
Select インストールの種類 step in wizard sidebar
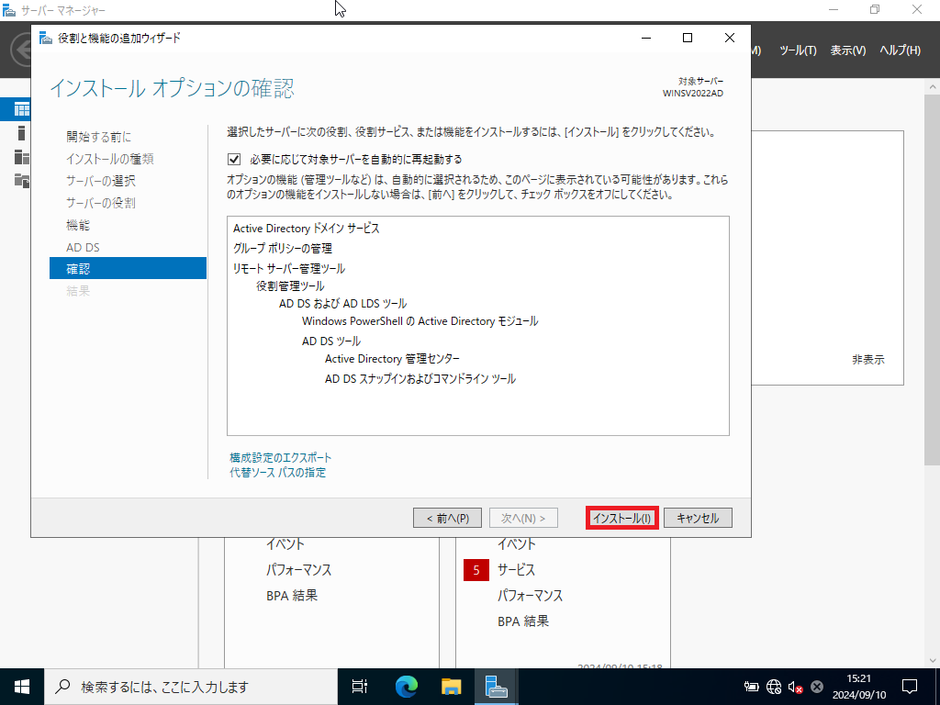110,159
